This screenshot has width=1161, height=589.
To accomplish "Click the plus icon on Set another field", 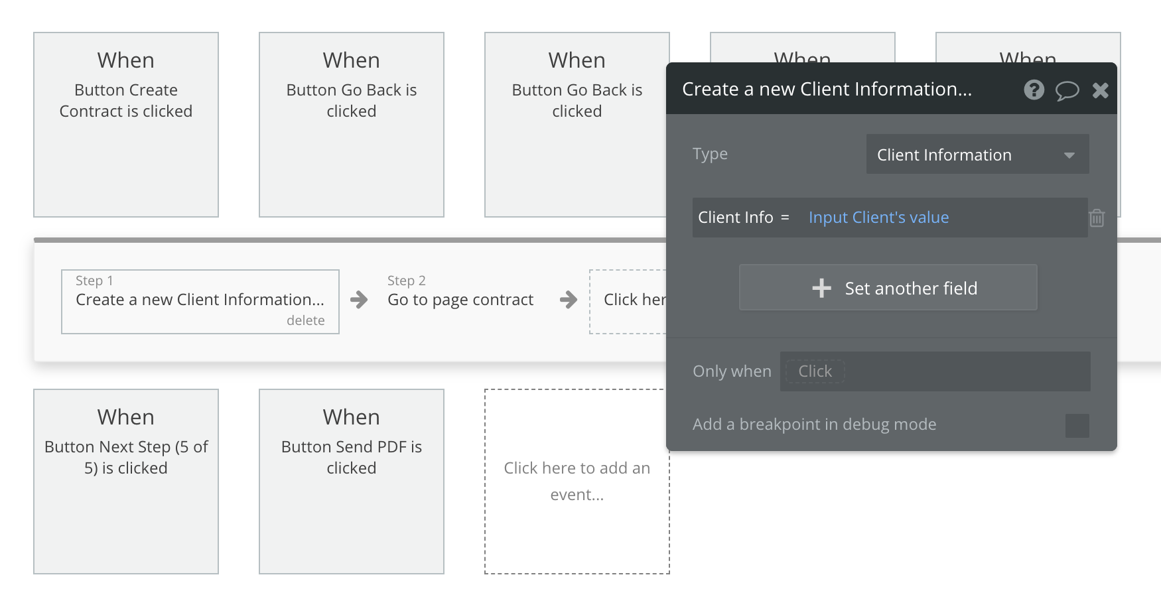I will [x=821, y=288].
